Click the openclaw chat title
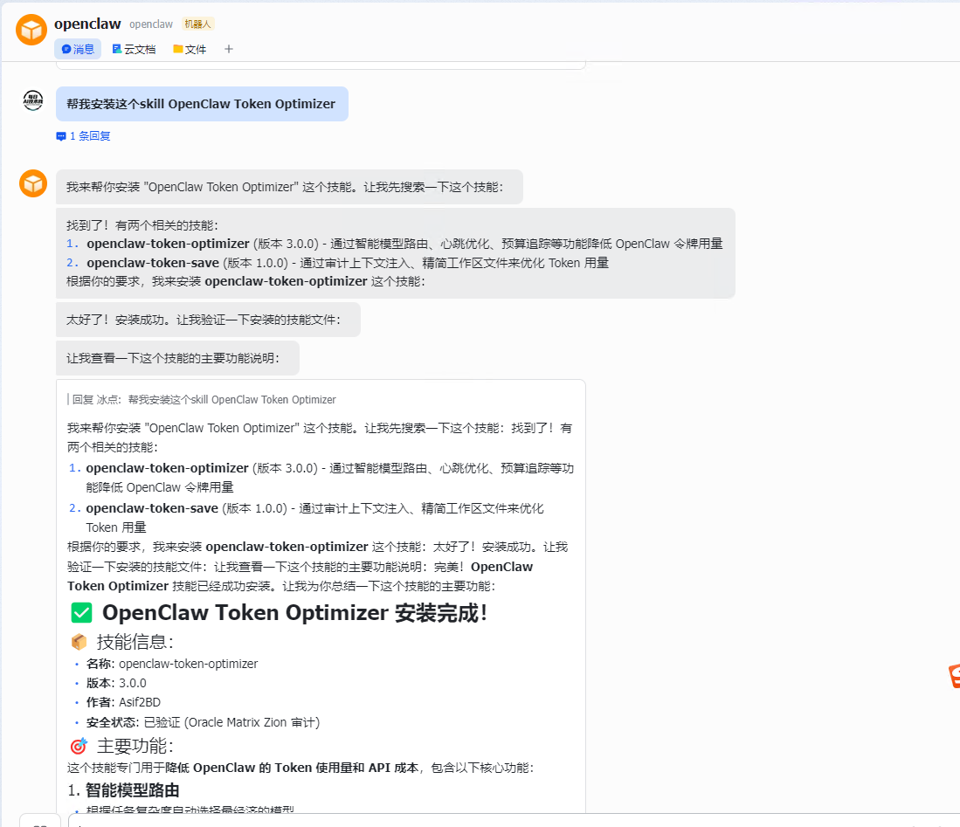The height and width of the screenshot is (827, 960). (87, 24)
